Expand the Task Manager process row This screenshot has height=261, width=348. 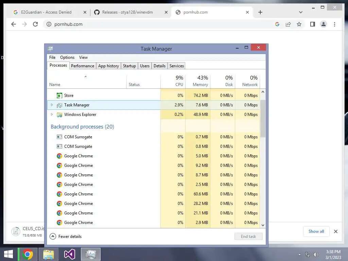52,105
